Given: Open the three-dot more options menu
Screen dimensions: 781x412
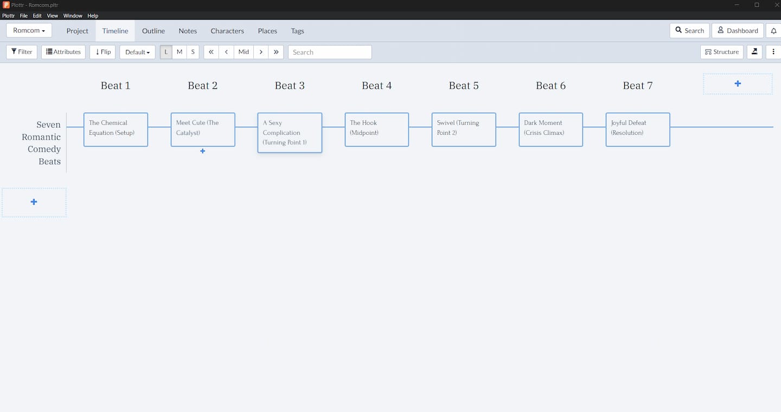Looking at the screenshot, I should (x=774, y=52).
